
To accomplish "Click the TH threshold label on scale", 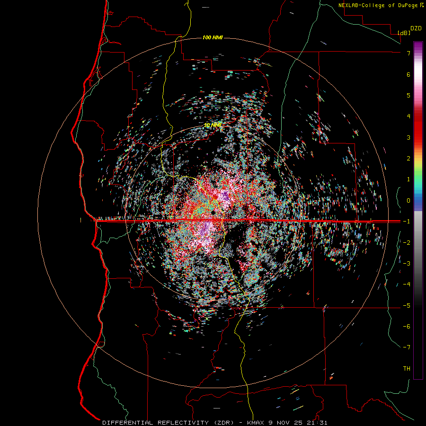I will 407,369.
